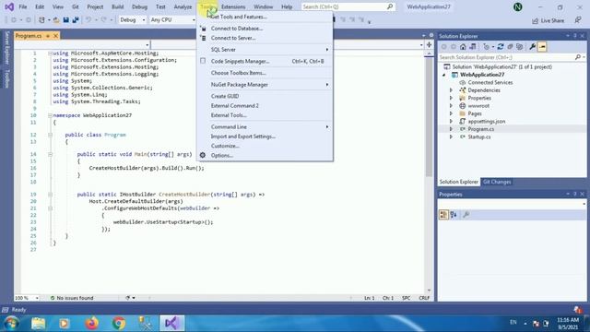Click the Save All toolbar icon

[x=76, y=20]
